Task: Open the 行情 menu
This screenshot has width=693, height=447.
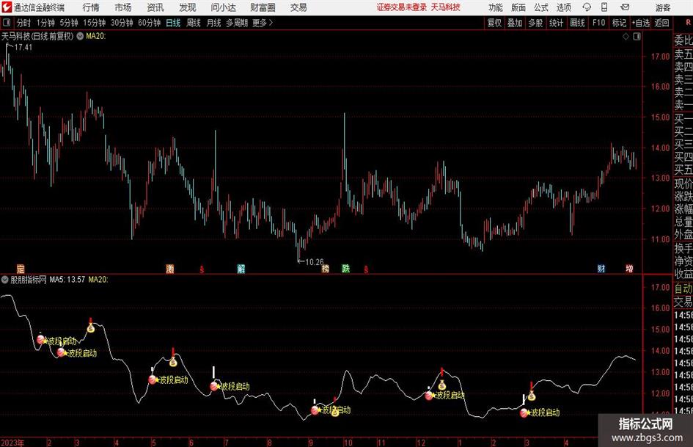Action: 91,7
